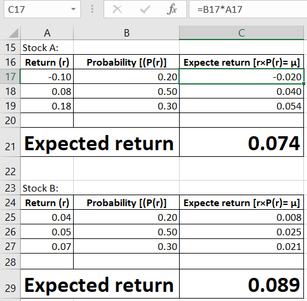Click 'Expecte return' header in row 16
Image resolution: width=307 pixels, height=301 pixels.
241,62
